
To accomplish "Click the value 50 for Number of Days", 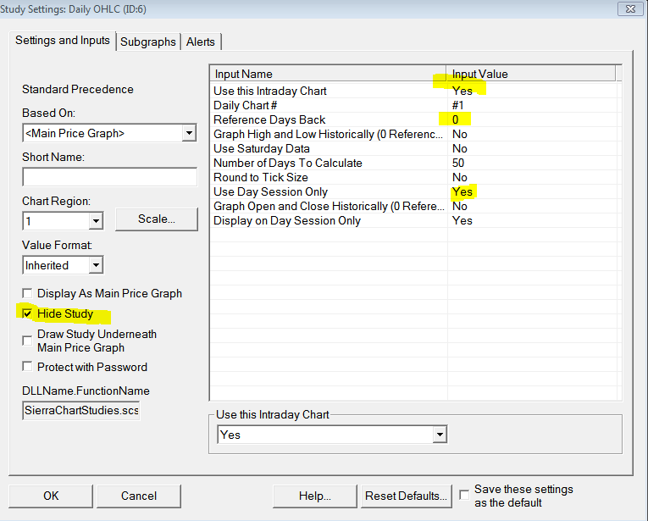I will click(x=458, y=164).
